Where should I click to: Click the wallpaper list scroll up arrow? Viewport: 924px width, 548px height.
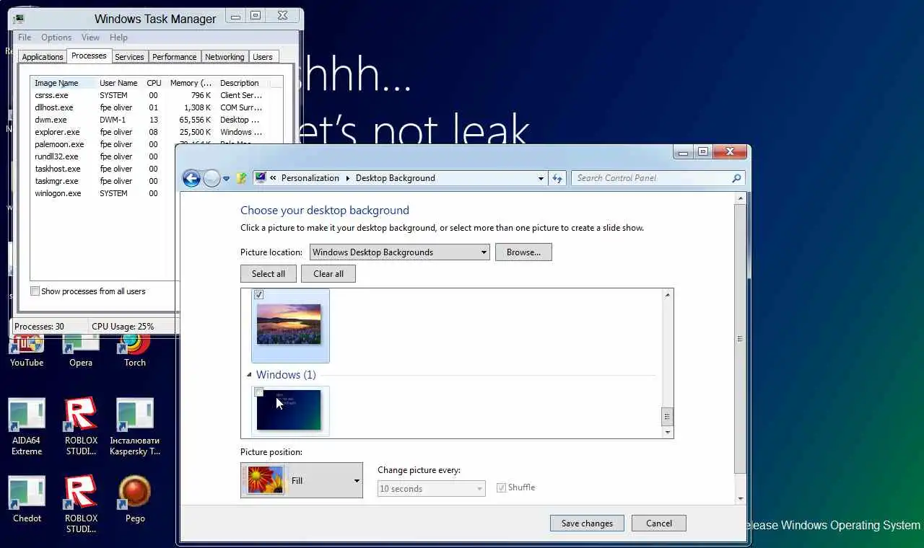(x=668, y=295)
